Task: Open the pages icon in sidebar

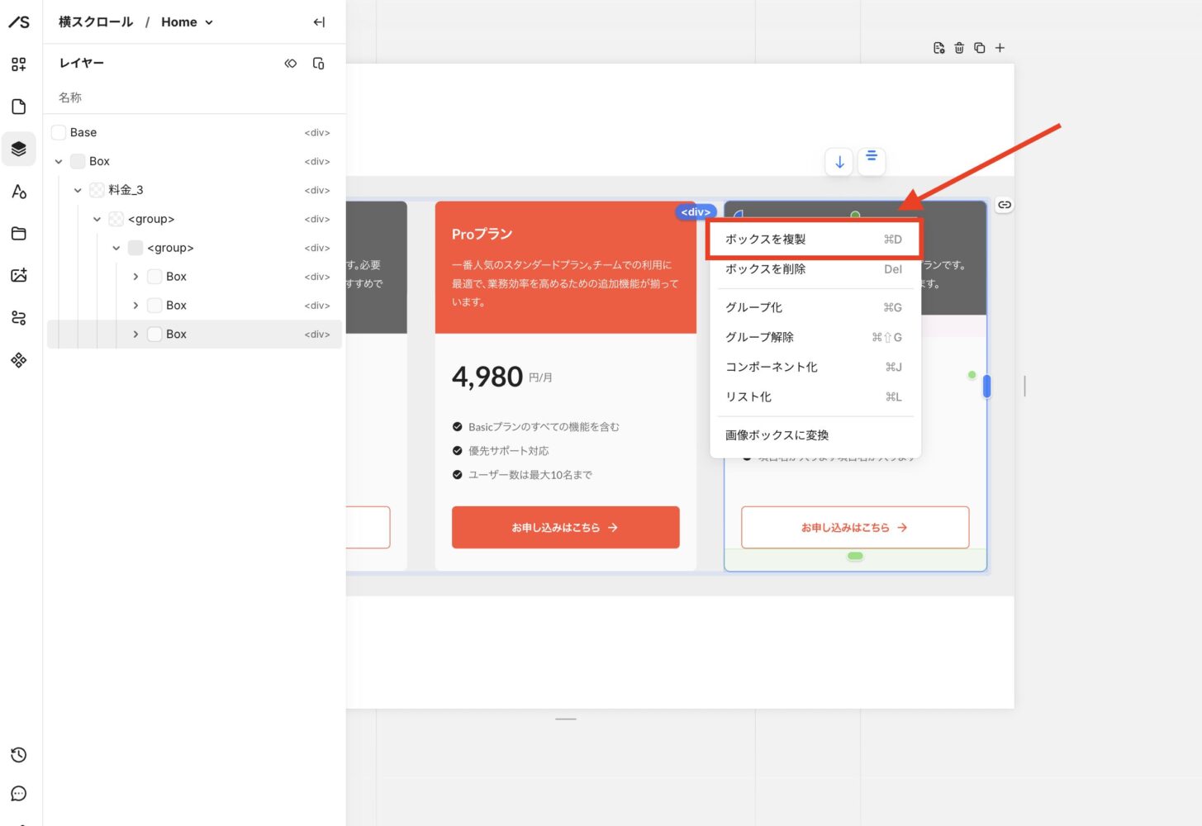Action: 19,107
